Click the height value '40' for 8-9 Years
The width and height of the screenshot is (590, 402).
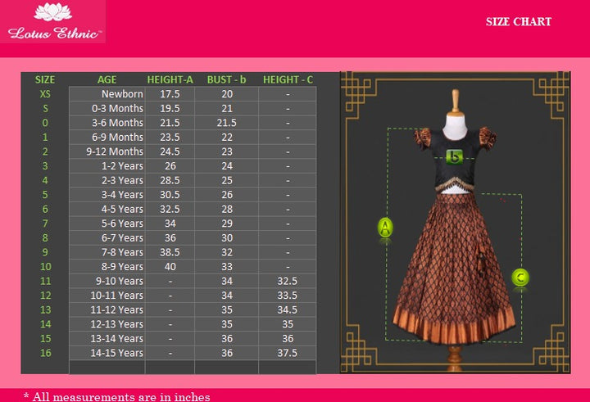click(170, 267)
